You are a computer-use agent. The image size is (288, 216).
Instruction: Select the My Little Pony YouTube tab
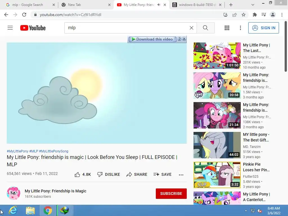pyautogui.click(x=139, y=5)
